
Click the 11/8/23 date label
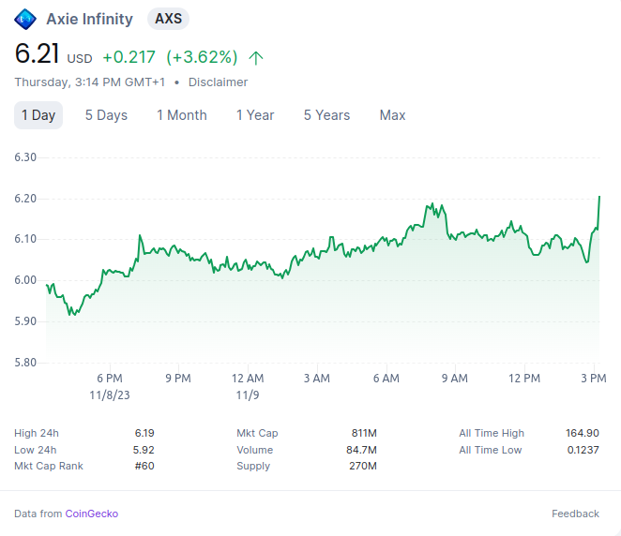click(110, 395)
